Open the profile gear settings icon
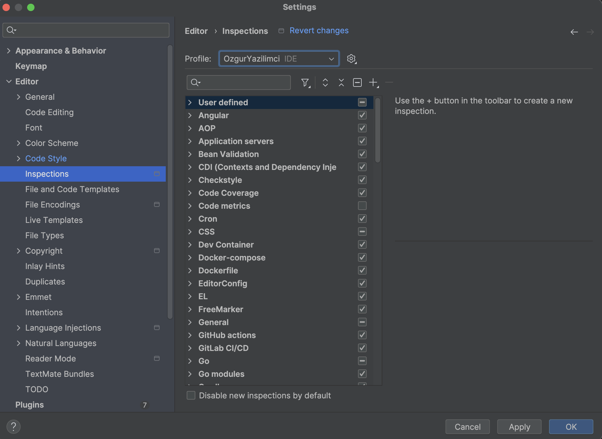Viewport: 602px width, 439px height. click(351, 58)
